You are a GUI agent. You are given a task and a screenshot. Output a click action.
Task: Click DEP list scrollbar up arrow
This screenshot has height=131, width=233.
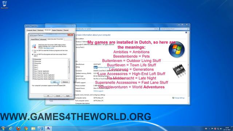point(69,60)
